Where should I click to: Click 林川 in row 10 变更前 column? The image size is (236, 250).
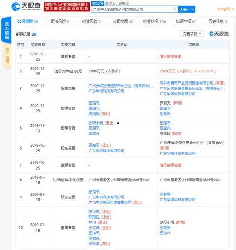tap(92, 222)
